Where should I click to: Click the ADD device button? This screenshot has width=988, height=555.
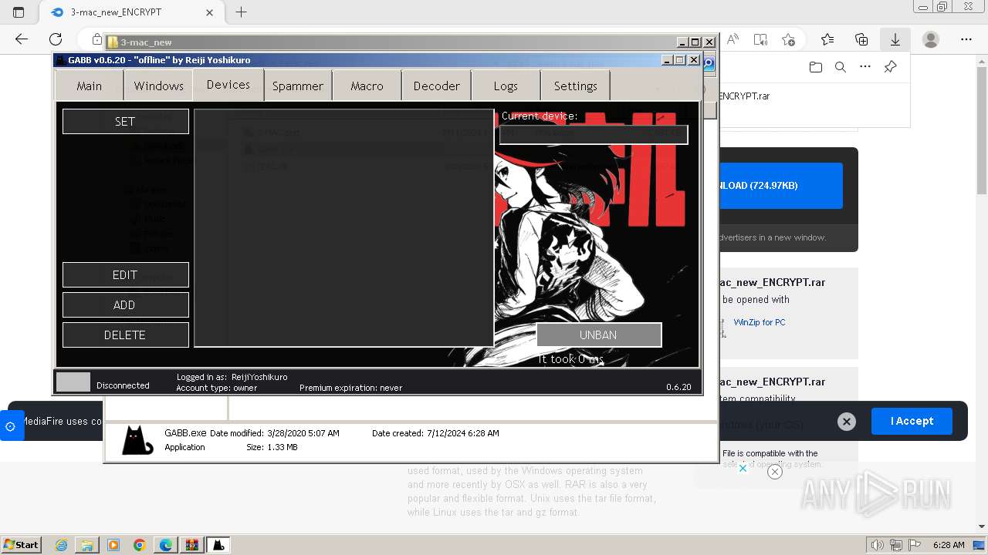[125, 304]
